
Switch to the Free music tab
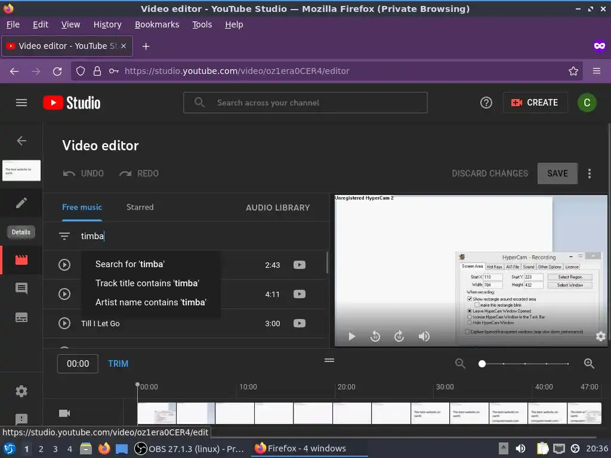[82, 207]
